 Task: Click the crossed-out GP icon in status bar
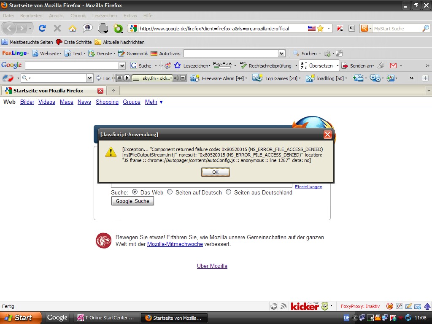(399, 306)
